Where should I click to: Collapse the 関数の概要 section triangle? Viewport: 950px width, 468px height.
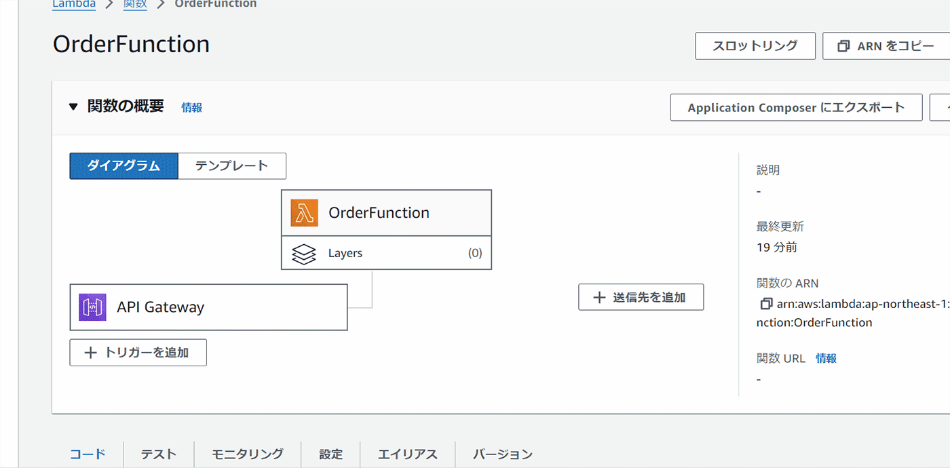(73, 107)
